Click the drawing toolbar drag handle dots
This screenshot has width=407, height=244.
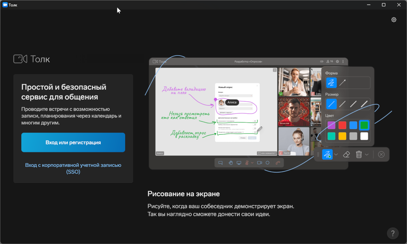click(318, 155)
